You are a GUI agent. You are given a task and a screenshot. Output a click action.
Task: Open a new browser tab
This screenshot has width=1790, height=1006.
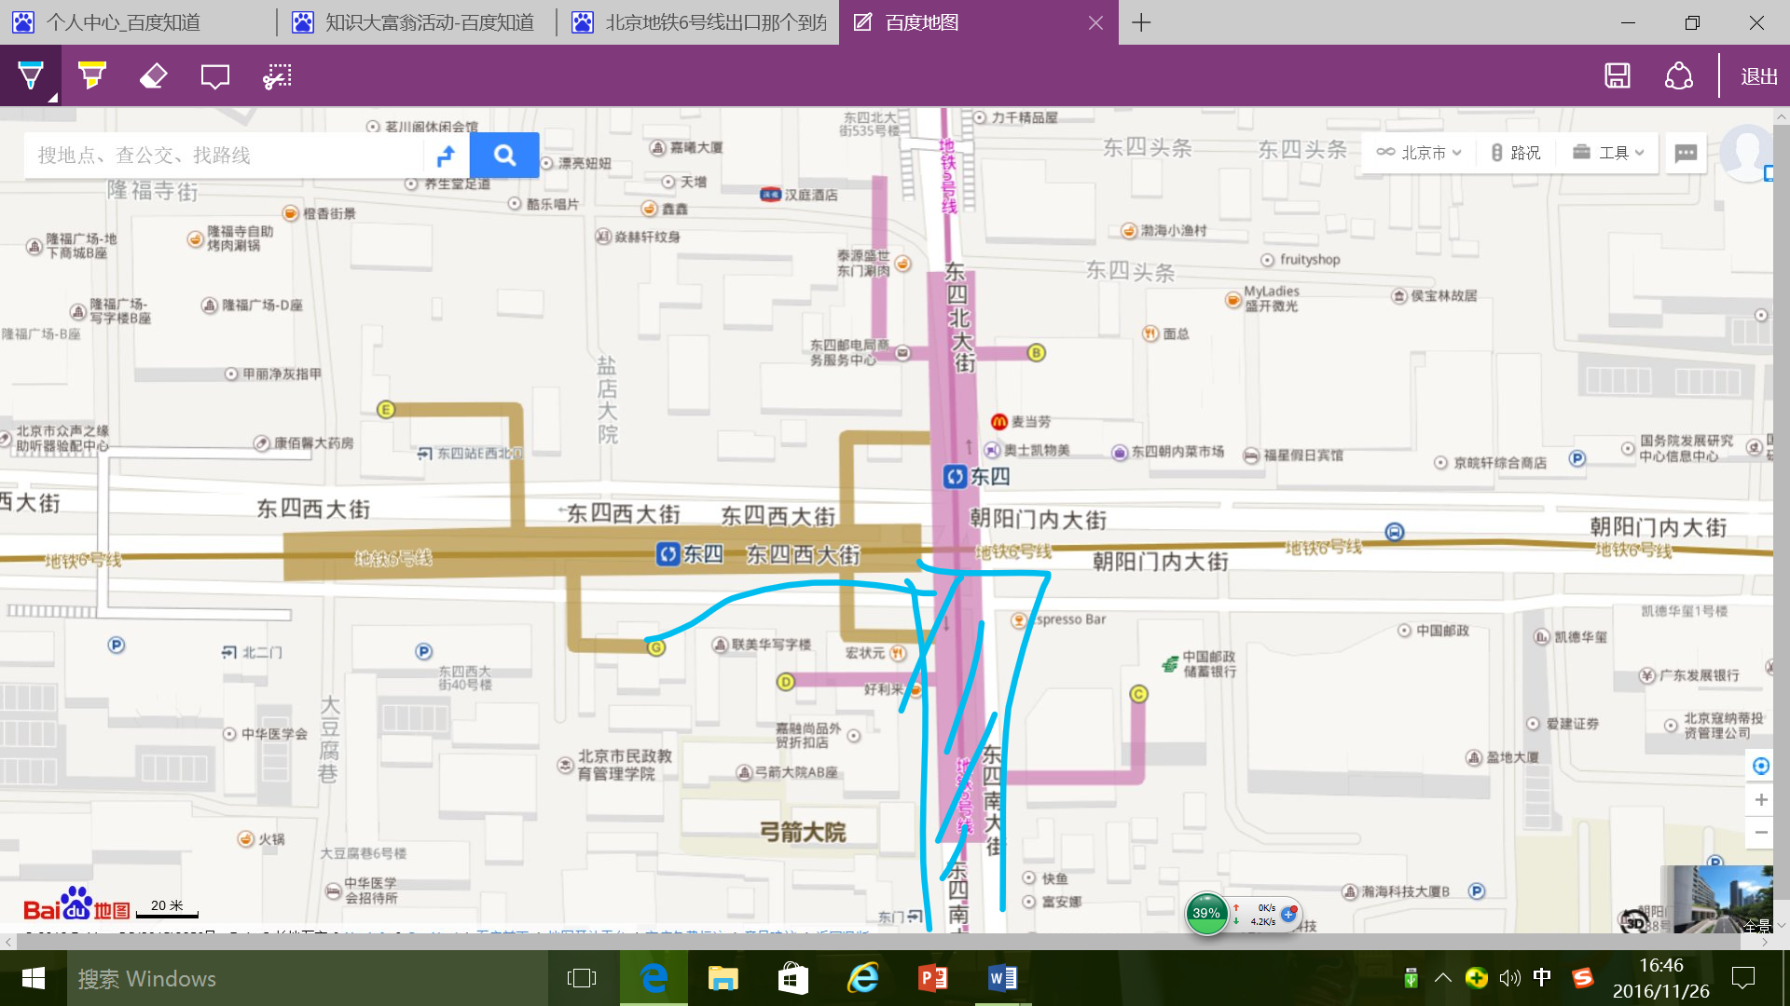[x=1141, y=22]
